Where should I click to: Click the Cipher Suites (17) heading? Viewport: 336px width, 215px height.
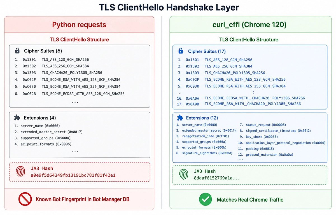[x=207, y=51]
